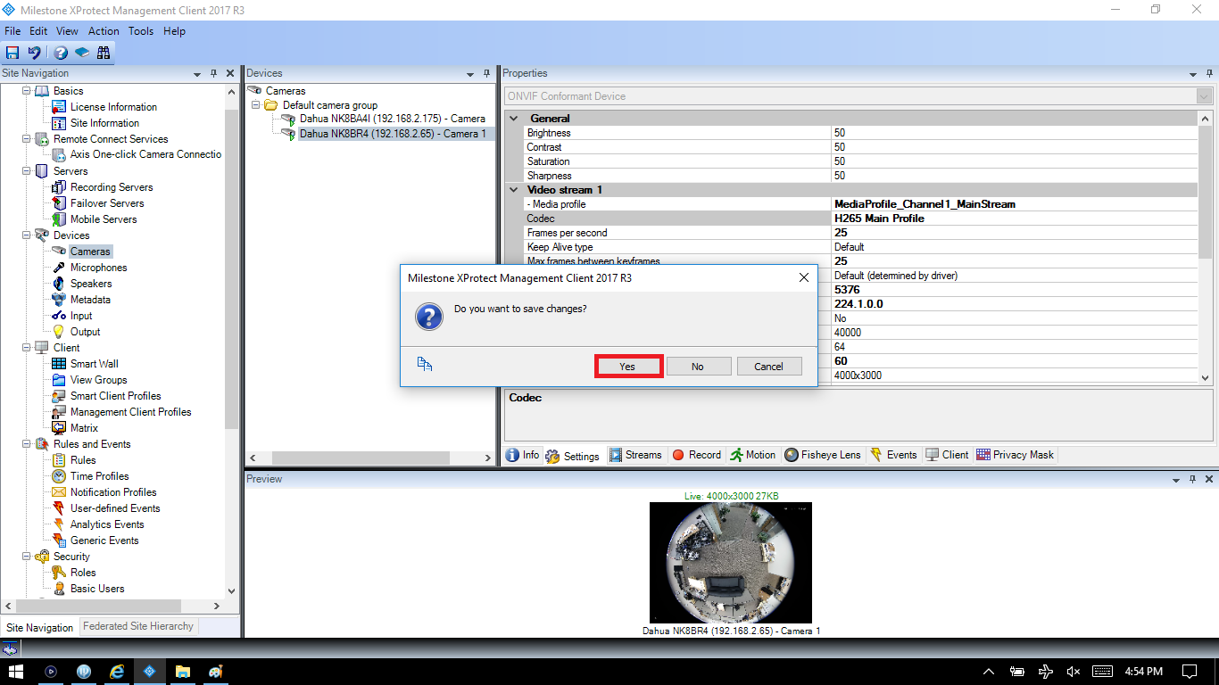Switch to the Privacy Mask tab

pyautogui.click(x=1016, y=455)
